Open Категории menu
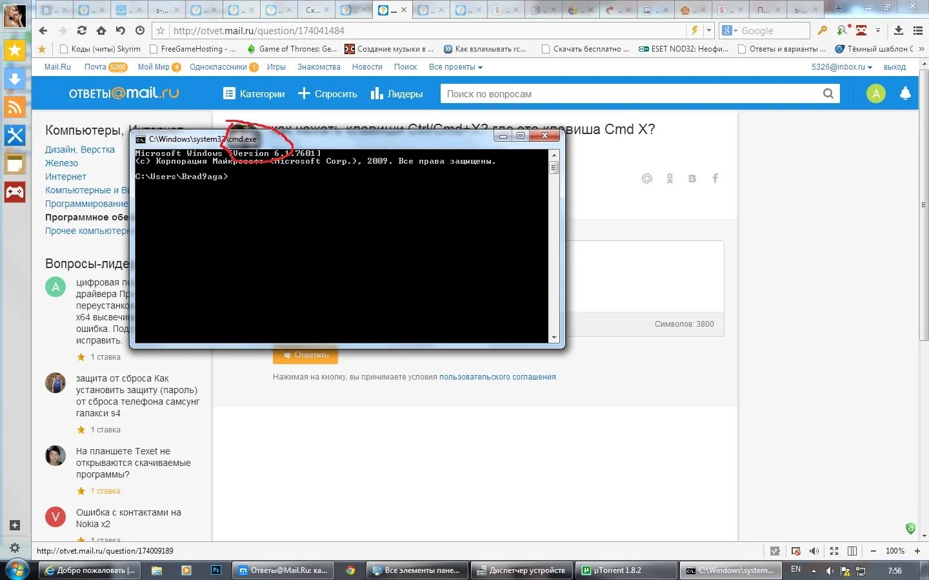Screen dimensions: 929x580 click(x=254, y=93)
